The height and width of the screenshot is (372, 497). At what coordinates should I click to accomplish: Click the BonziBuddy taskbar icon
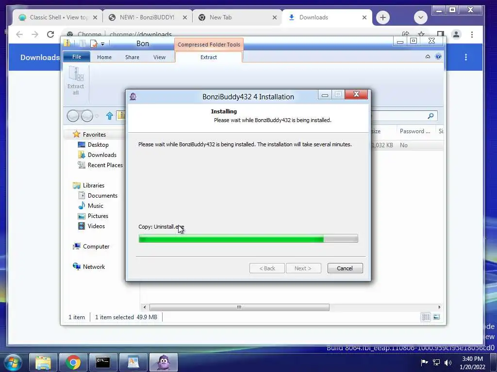tap(164, 362)
